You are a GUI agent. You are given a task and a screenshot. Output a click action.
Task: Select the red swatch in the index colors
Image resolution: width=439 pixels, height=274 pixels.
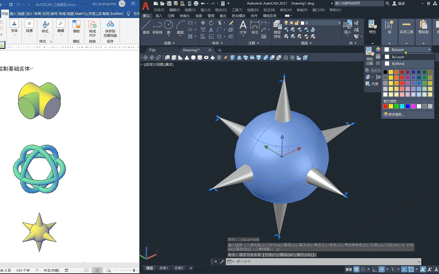tap(385, 106)
